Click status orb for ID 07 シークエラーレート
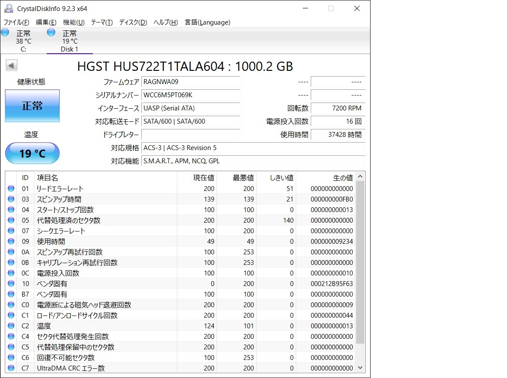The height and width of the screenshot is (378, 507). coord(11,231)
